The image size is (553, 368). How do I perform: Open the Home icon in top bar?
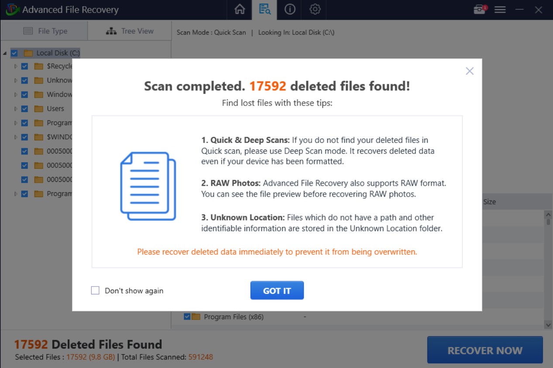240,9
